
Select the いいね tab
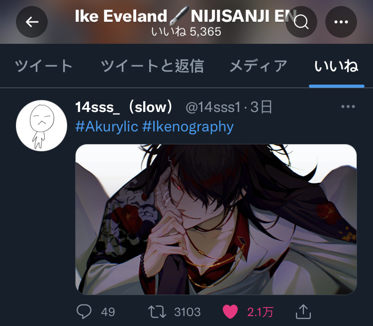[336, 66]
